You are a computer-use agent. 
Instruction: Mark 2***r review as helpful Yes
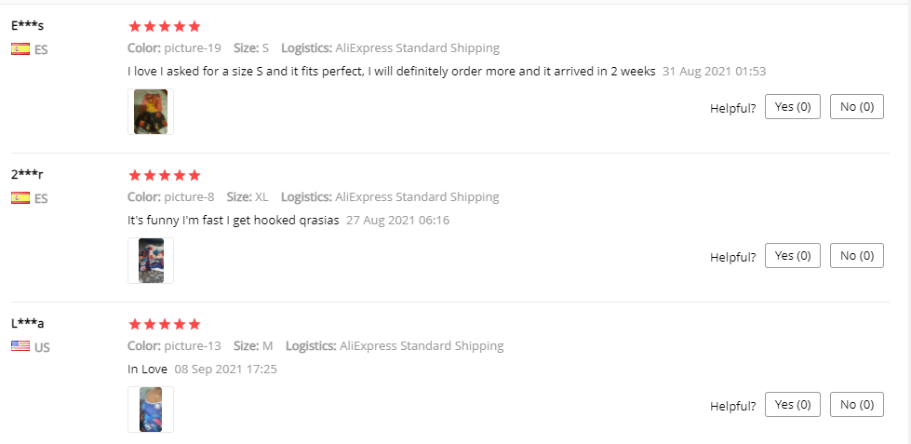click(792, 256)
